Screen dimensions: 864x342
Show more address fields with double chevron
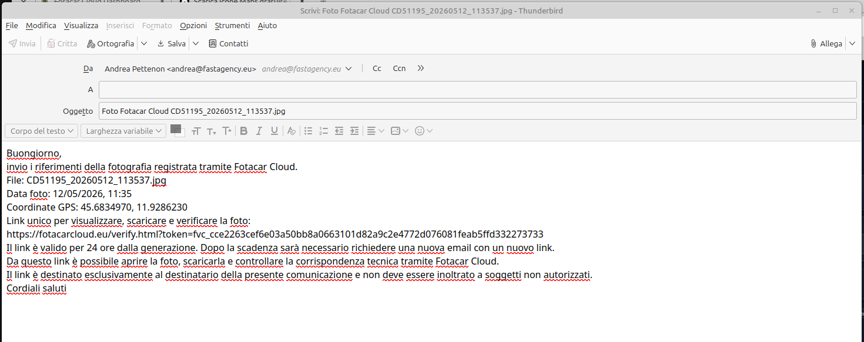[421, 68]
